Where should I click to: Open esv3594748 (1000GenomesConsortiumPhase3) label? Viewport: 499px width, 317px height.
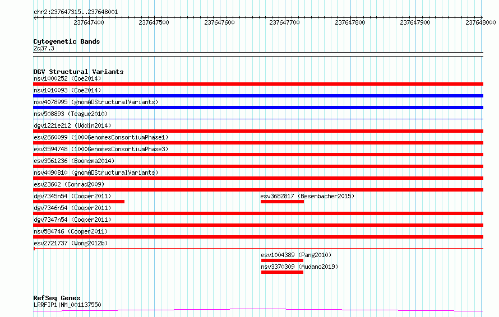coord(101,149)
